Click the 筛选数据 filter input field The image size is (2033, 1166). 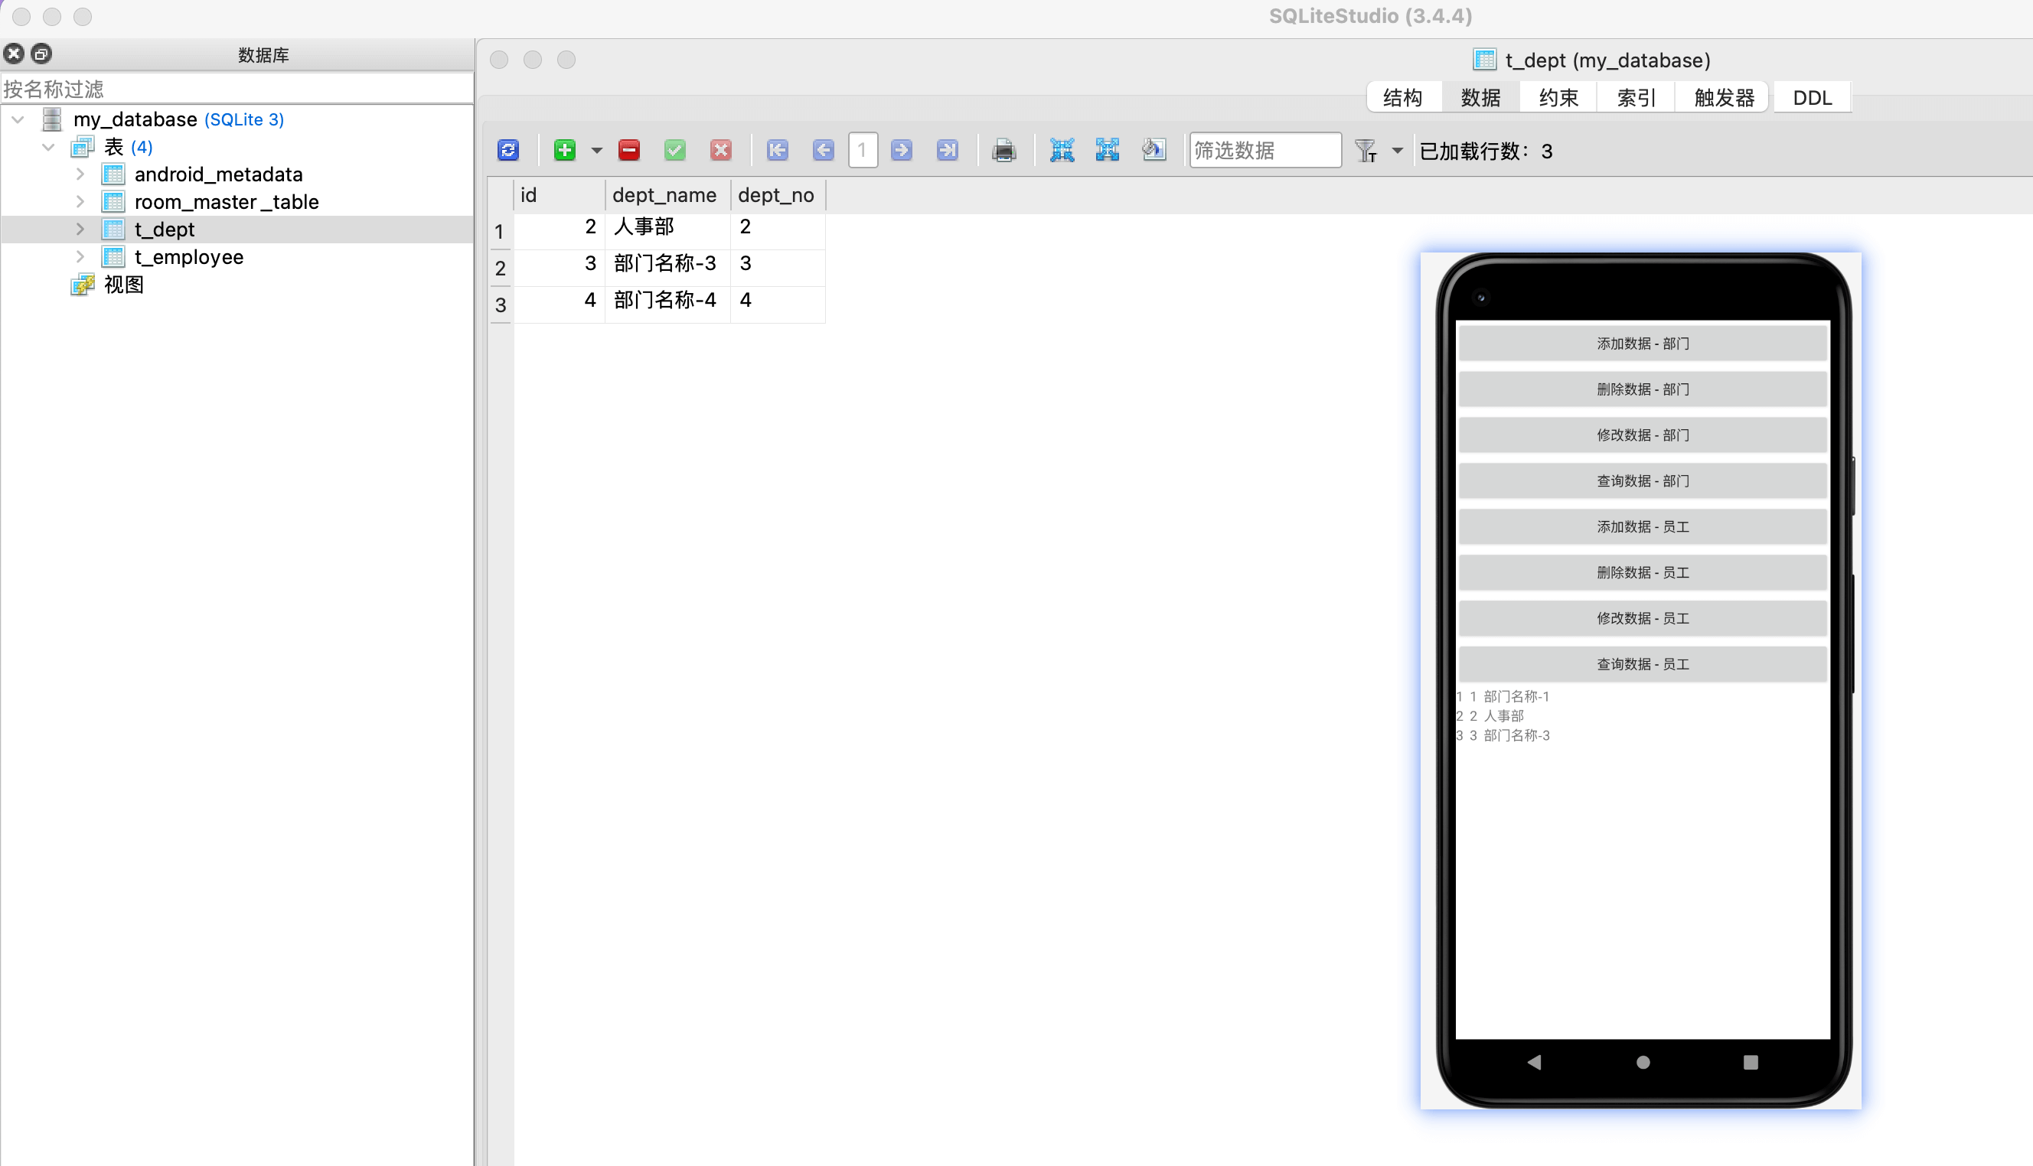coord(1265,150)
